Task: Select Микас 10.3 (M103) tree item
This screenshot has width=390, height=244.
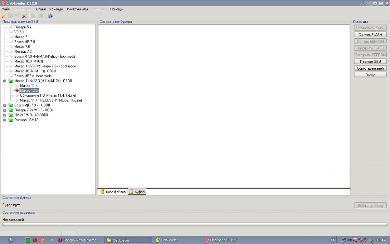Action: [x=29, y=61]
